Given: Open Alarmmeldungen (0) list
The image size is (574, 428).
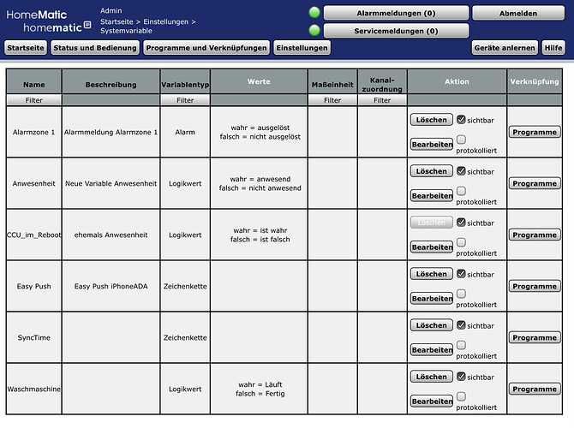Looking at the screenshot, I should pyautogui.click(x=396, y=13).
